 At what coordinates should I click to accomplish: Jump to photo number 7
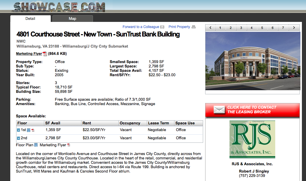click(x=283, y=28)
